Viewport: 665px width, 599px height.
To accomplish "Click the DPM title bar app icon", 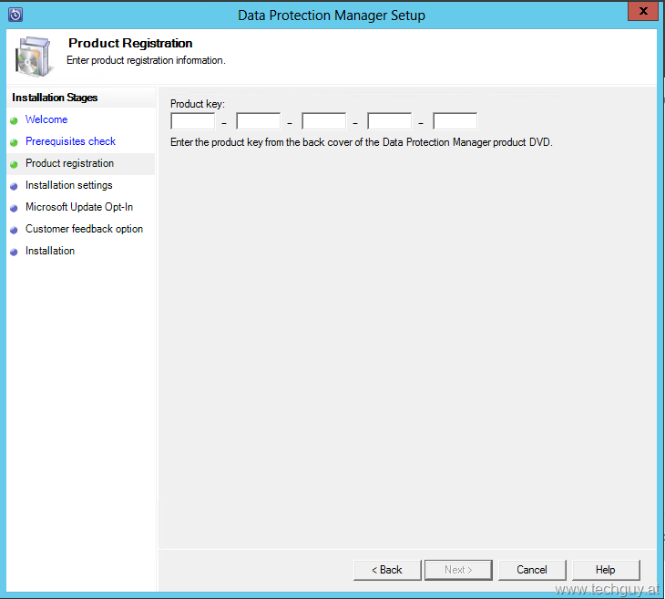I will point(15,15).
